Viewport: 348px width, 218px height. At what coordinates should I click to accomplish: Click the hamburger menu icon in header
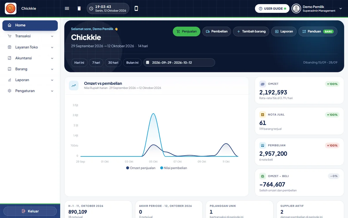coord(67,8)
